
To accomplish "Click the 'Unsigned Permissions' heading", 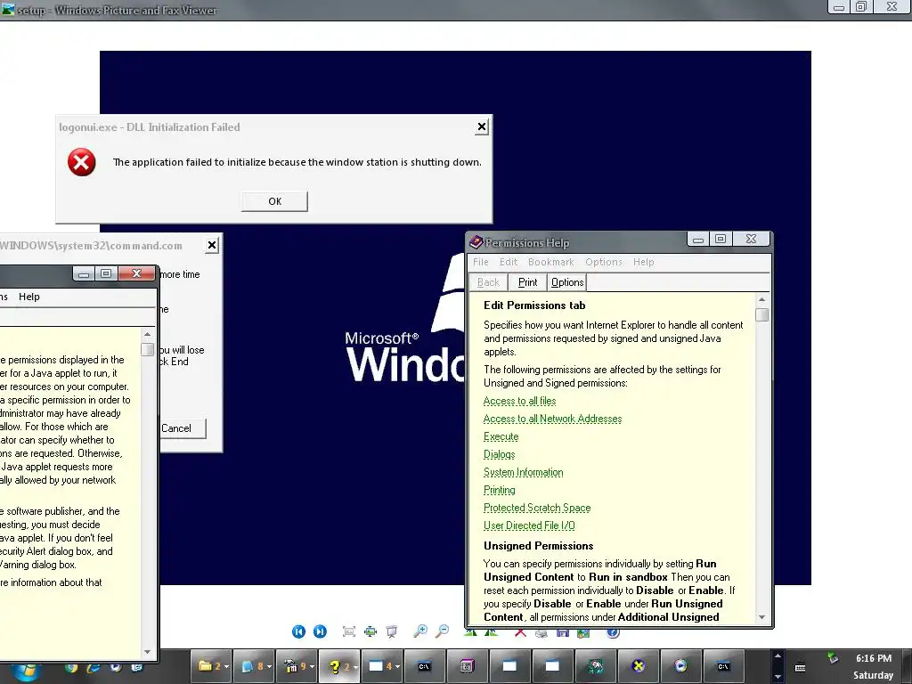I will point(539,546).
